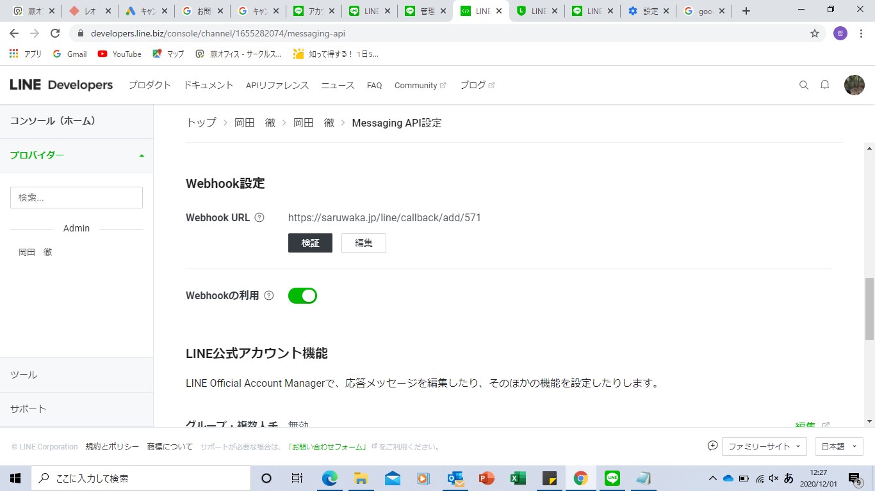Open サポート in the sidebar
Screen dimensions: 875x491
[x=76, y=409]
